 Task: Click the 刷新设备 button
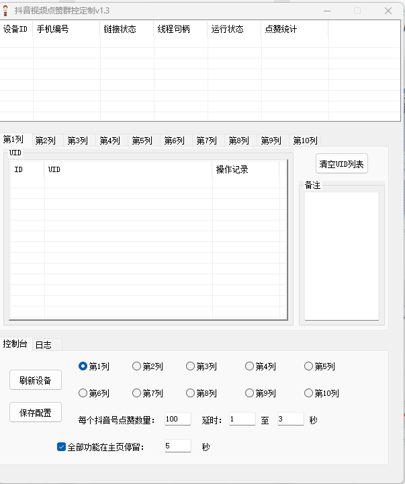coord(36,380)
